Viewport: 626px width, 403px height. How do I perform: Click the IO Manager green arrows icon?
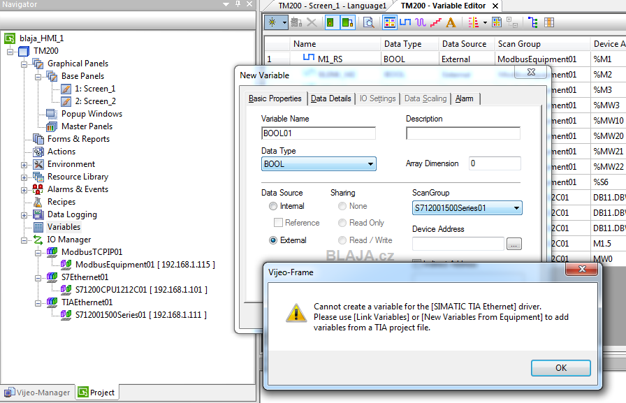point(38,240)
